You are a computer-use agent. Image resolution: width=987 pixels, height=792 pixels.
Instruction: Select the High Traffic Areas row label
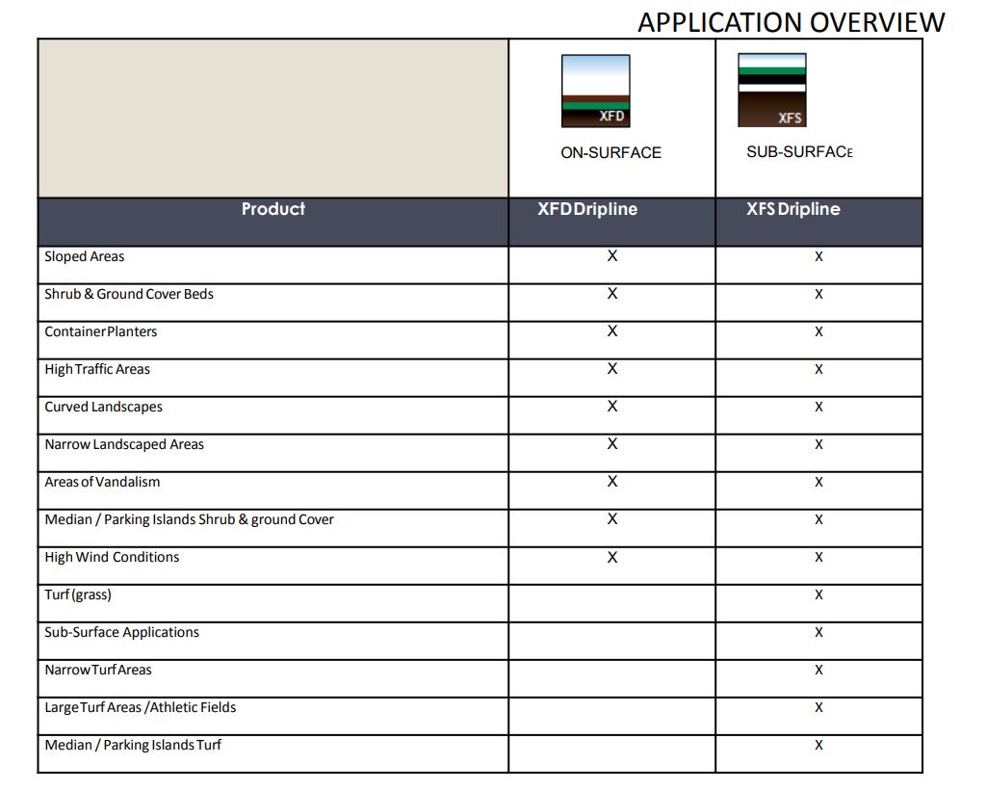click(97, 370)
